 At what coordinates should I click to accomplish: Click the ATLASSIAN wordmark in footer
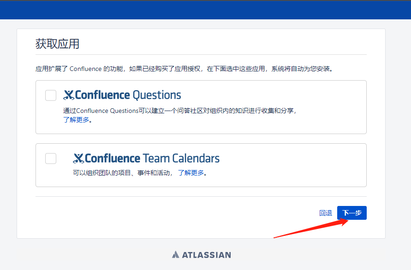(206, 255)
